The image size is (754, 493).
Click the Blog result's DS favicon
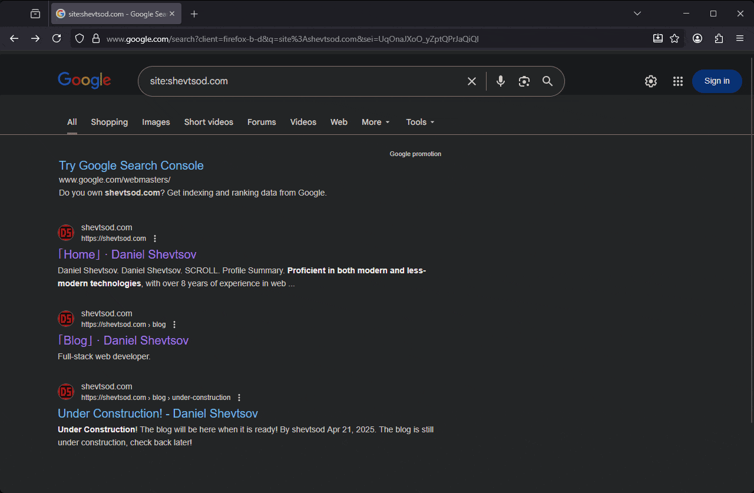click(x=66, y=319)
